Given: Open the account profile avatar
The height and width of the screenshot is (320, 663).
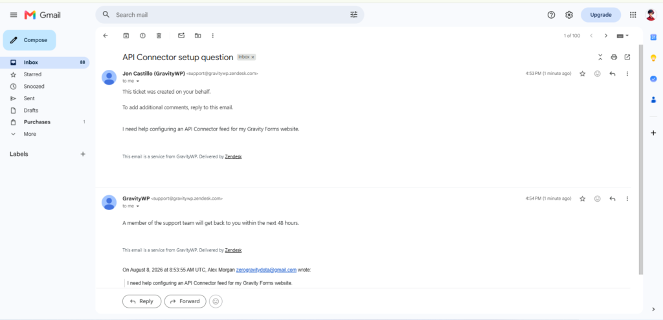Looking at the screenshot, I should (651, 15).
